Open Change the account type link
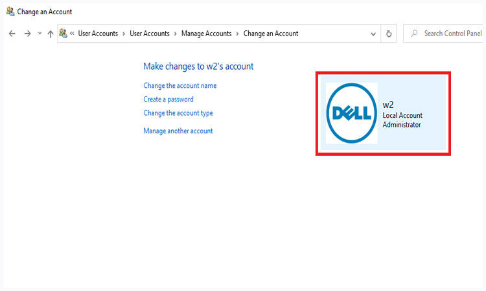 tap(178, 113)
